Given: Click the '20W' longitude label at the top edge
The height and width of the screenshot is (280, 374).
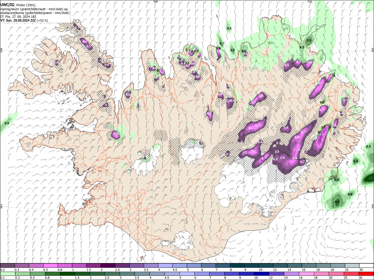Looking at the screenshot, I should coord(155,1).
